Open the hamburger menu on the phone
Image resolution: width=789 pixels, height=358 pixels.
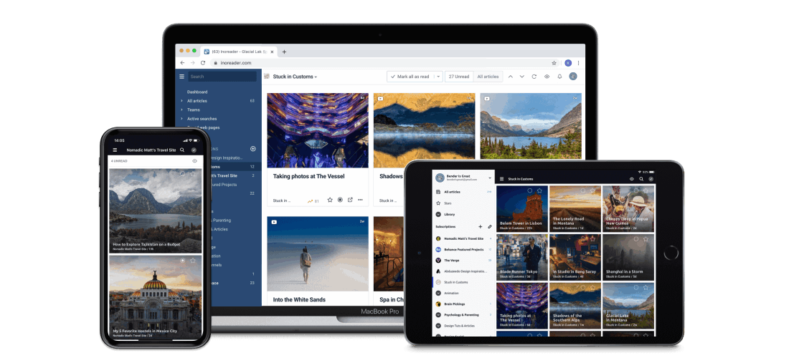[115, 150]
